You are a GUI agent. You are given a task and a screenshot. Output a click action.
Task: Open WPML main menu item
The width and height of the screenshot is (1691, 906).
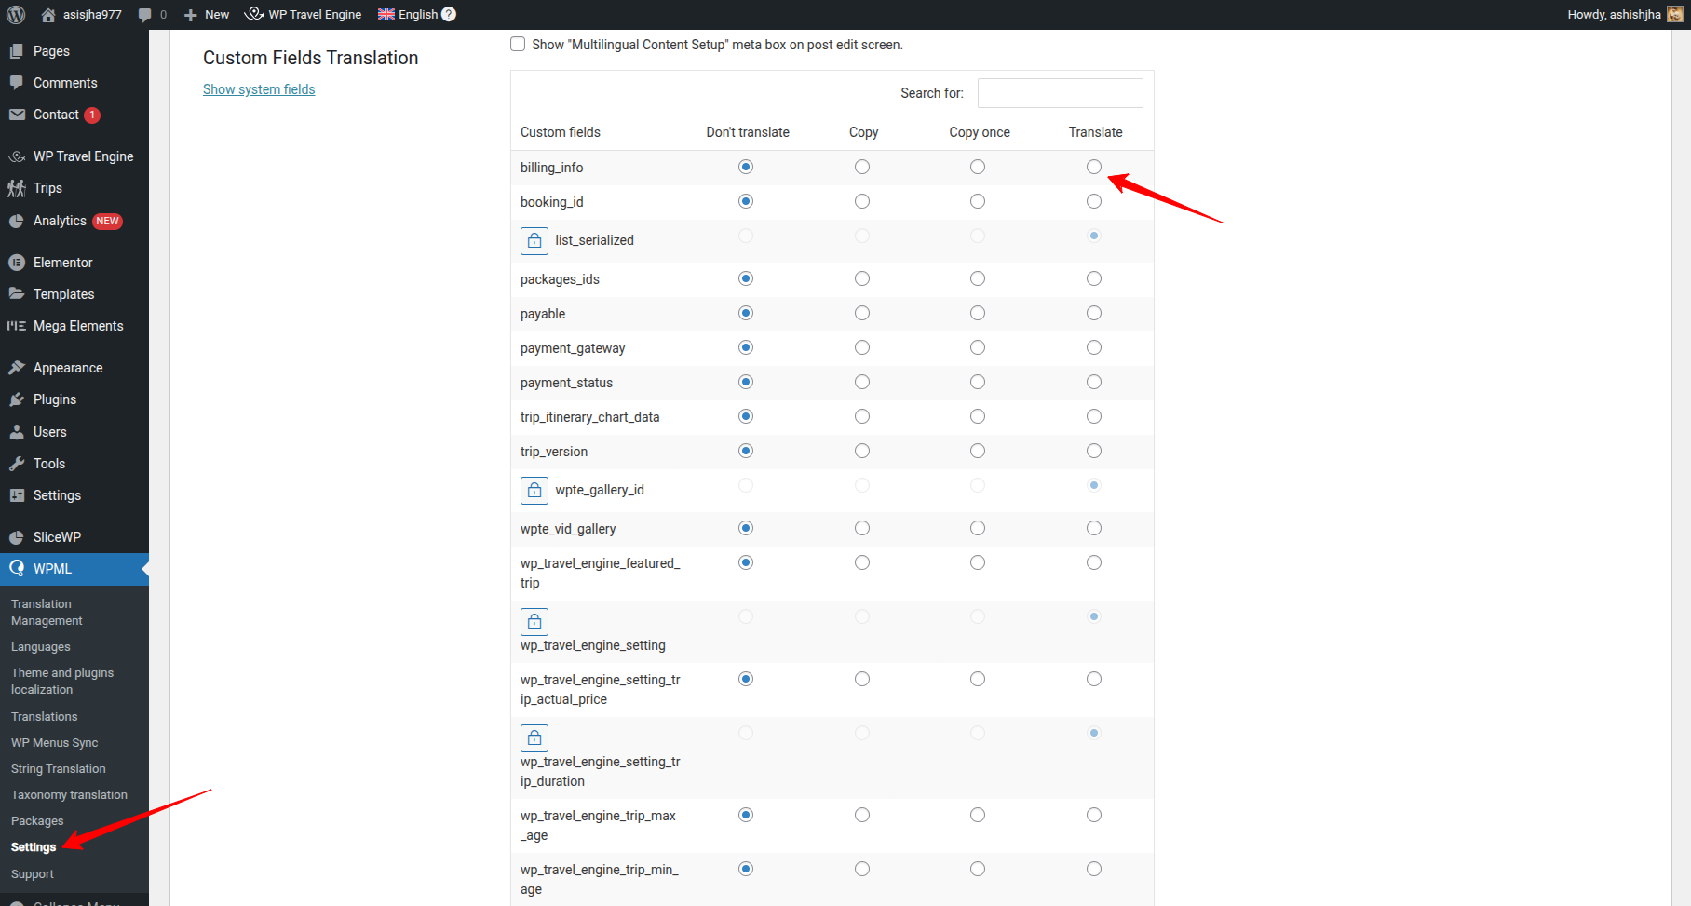coord(74,569)
